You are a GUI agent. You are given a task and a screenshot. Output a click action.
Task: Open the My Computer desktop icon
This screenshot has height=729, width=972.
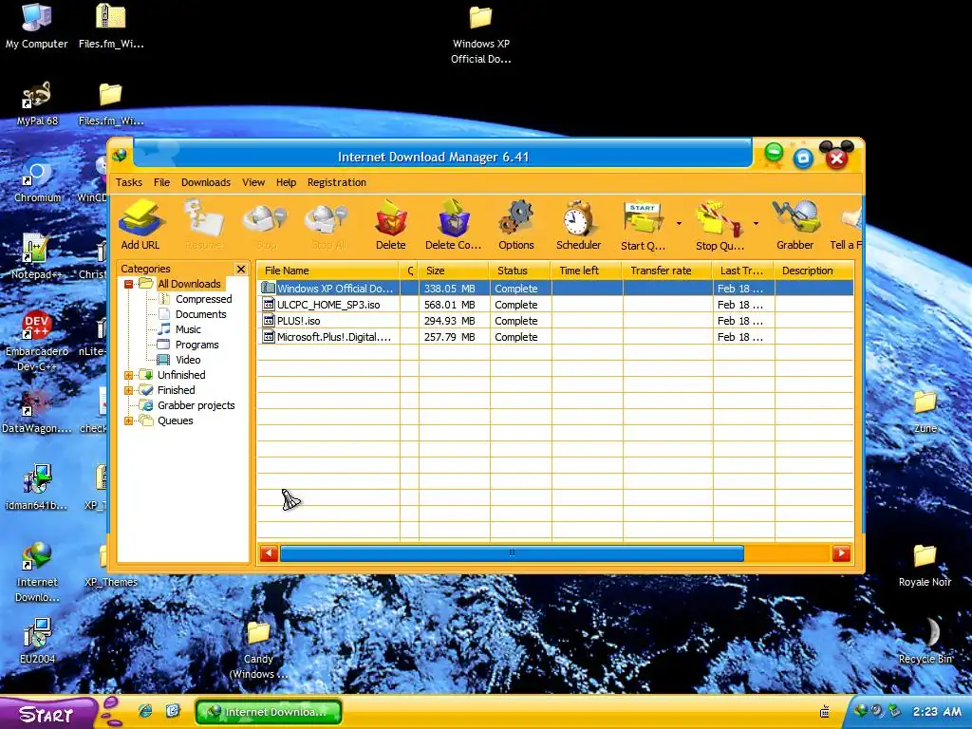point(37,26)
